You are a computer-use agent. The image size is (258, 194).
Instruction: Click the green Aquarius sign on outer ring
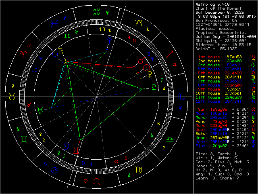(96, 12)
